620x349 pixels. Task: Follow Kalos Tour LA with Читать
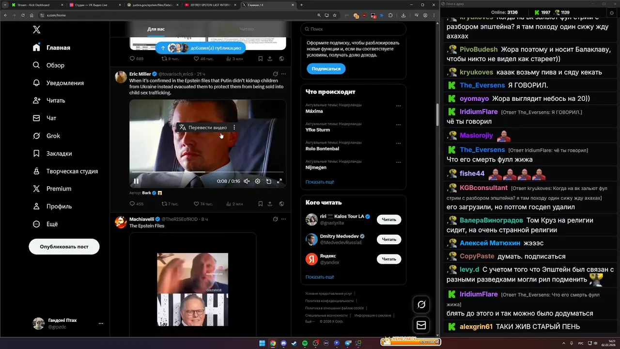tap(389, 220)
